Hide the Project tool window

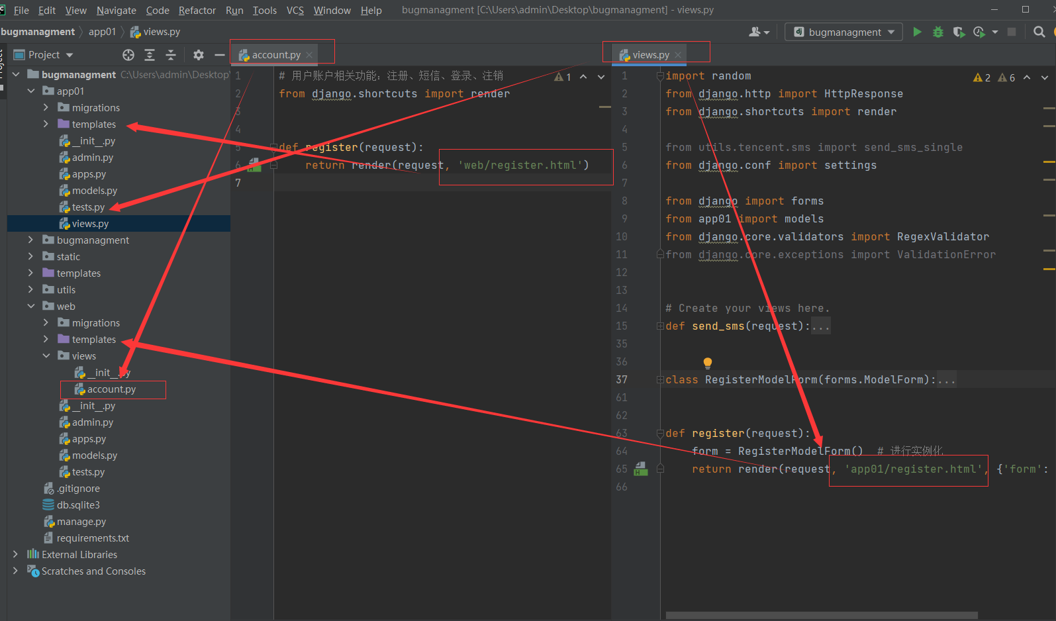[x=219, y=55]
